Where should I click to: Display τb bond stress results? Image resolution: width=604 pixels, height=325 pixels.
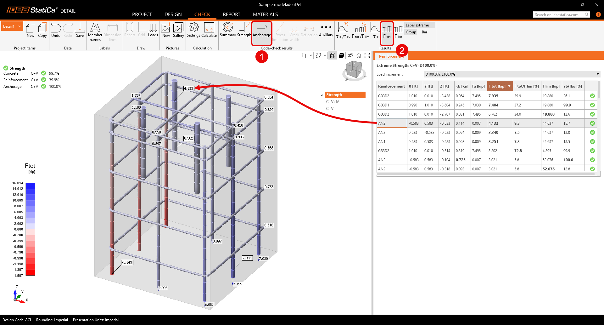(x=375, y=31)
